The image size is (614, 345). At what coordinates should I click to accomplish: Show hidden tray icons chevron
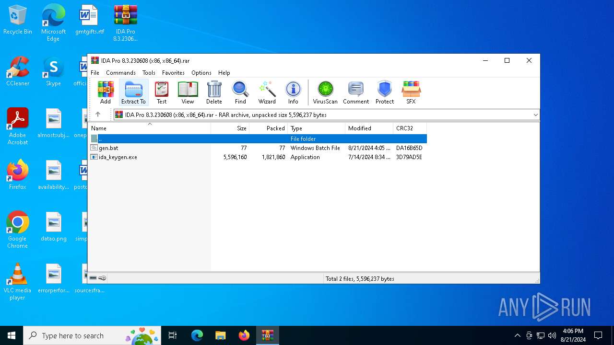(517, 335)
